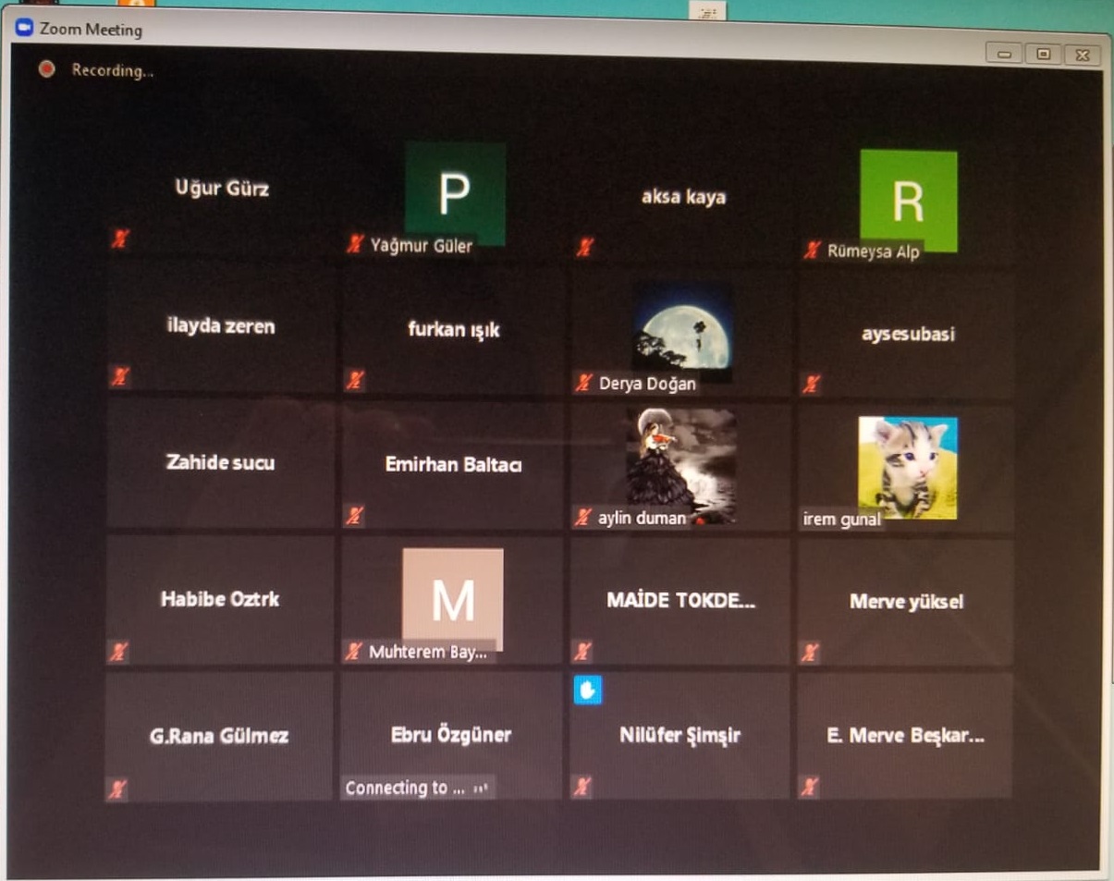Minimize the Zoom Meeting window

click(1004, 54)
